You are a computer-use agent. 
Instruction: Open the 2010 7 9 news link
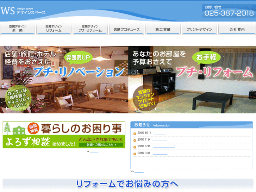coord(160,140)
